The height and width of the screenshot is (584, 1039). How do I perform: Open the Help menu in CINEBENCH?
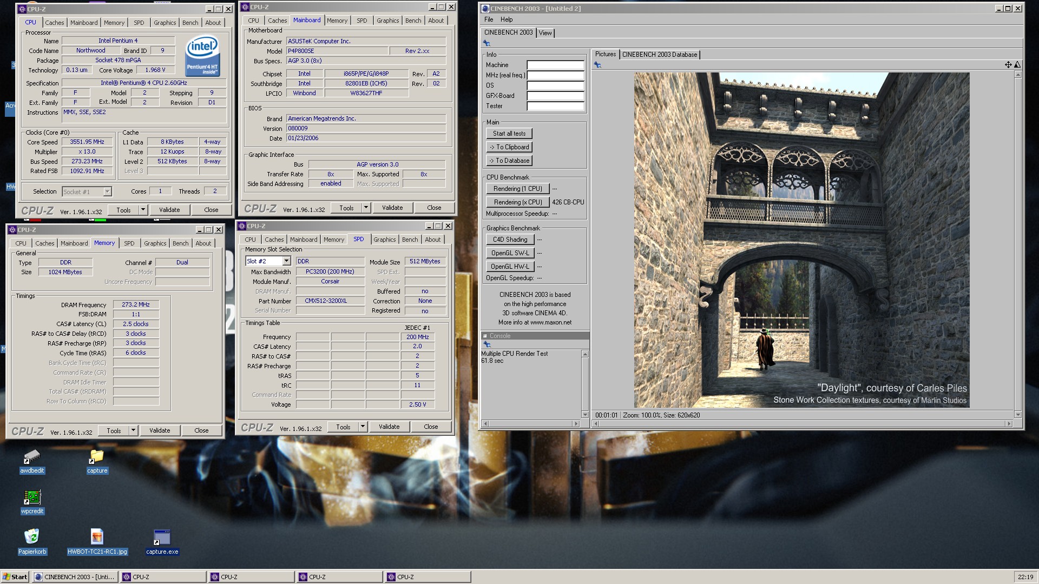507,19
